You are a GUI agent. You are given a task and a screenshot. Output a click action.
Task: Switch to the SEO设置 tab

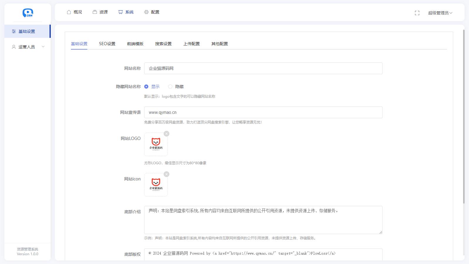point(107,44)
